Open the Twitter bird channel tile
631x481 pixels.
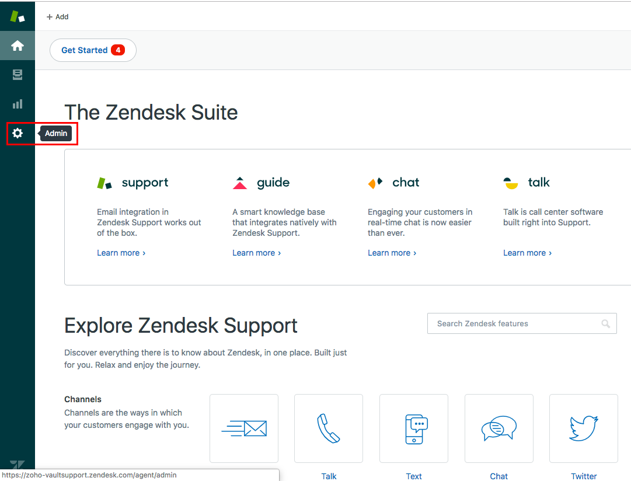coord(584,428)
